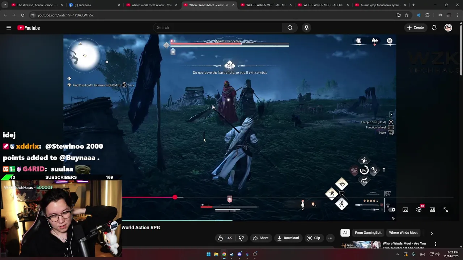The width and height of the screenshot is (463, 260).
Task: Open the Are You Truly Ready video thumbnail
Action: coord(361,245)
